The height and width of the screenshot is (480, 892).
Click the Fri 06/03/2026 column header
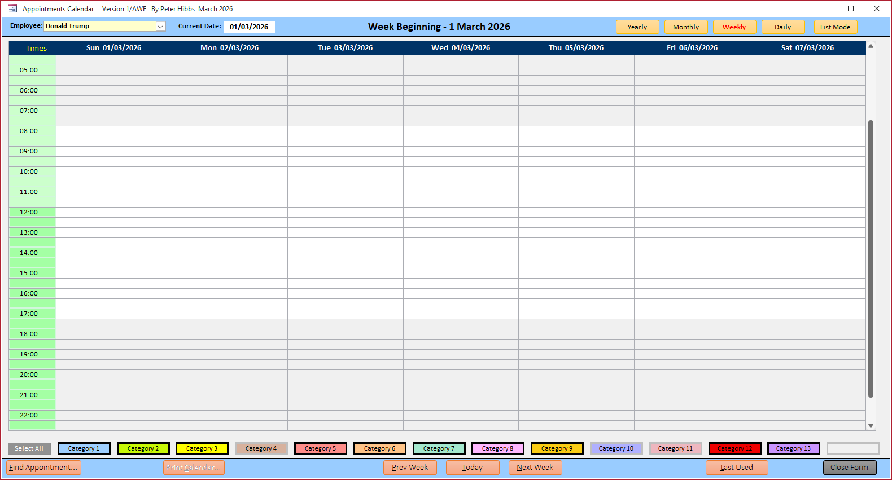coord(692,48)
